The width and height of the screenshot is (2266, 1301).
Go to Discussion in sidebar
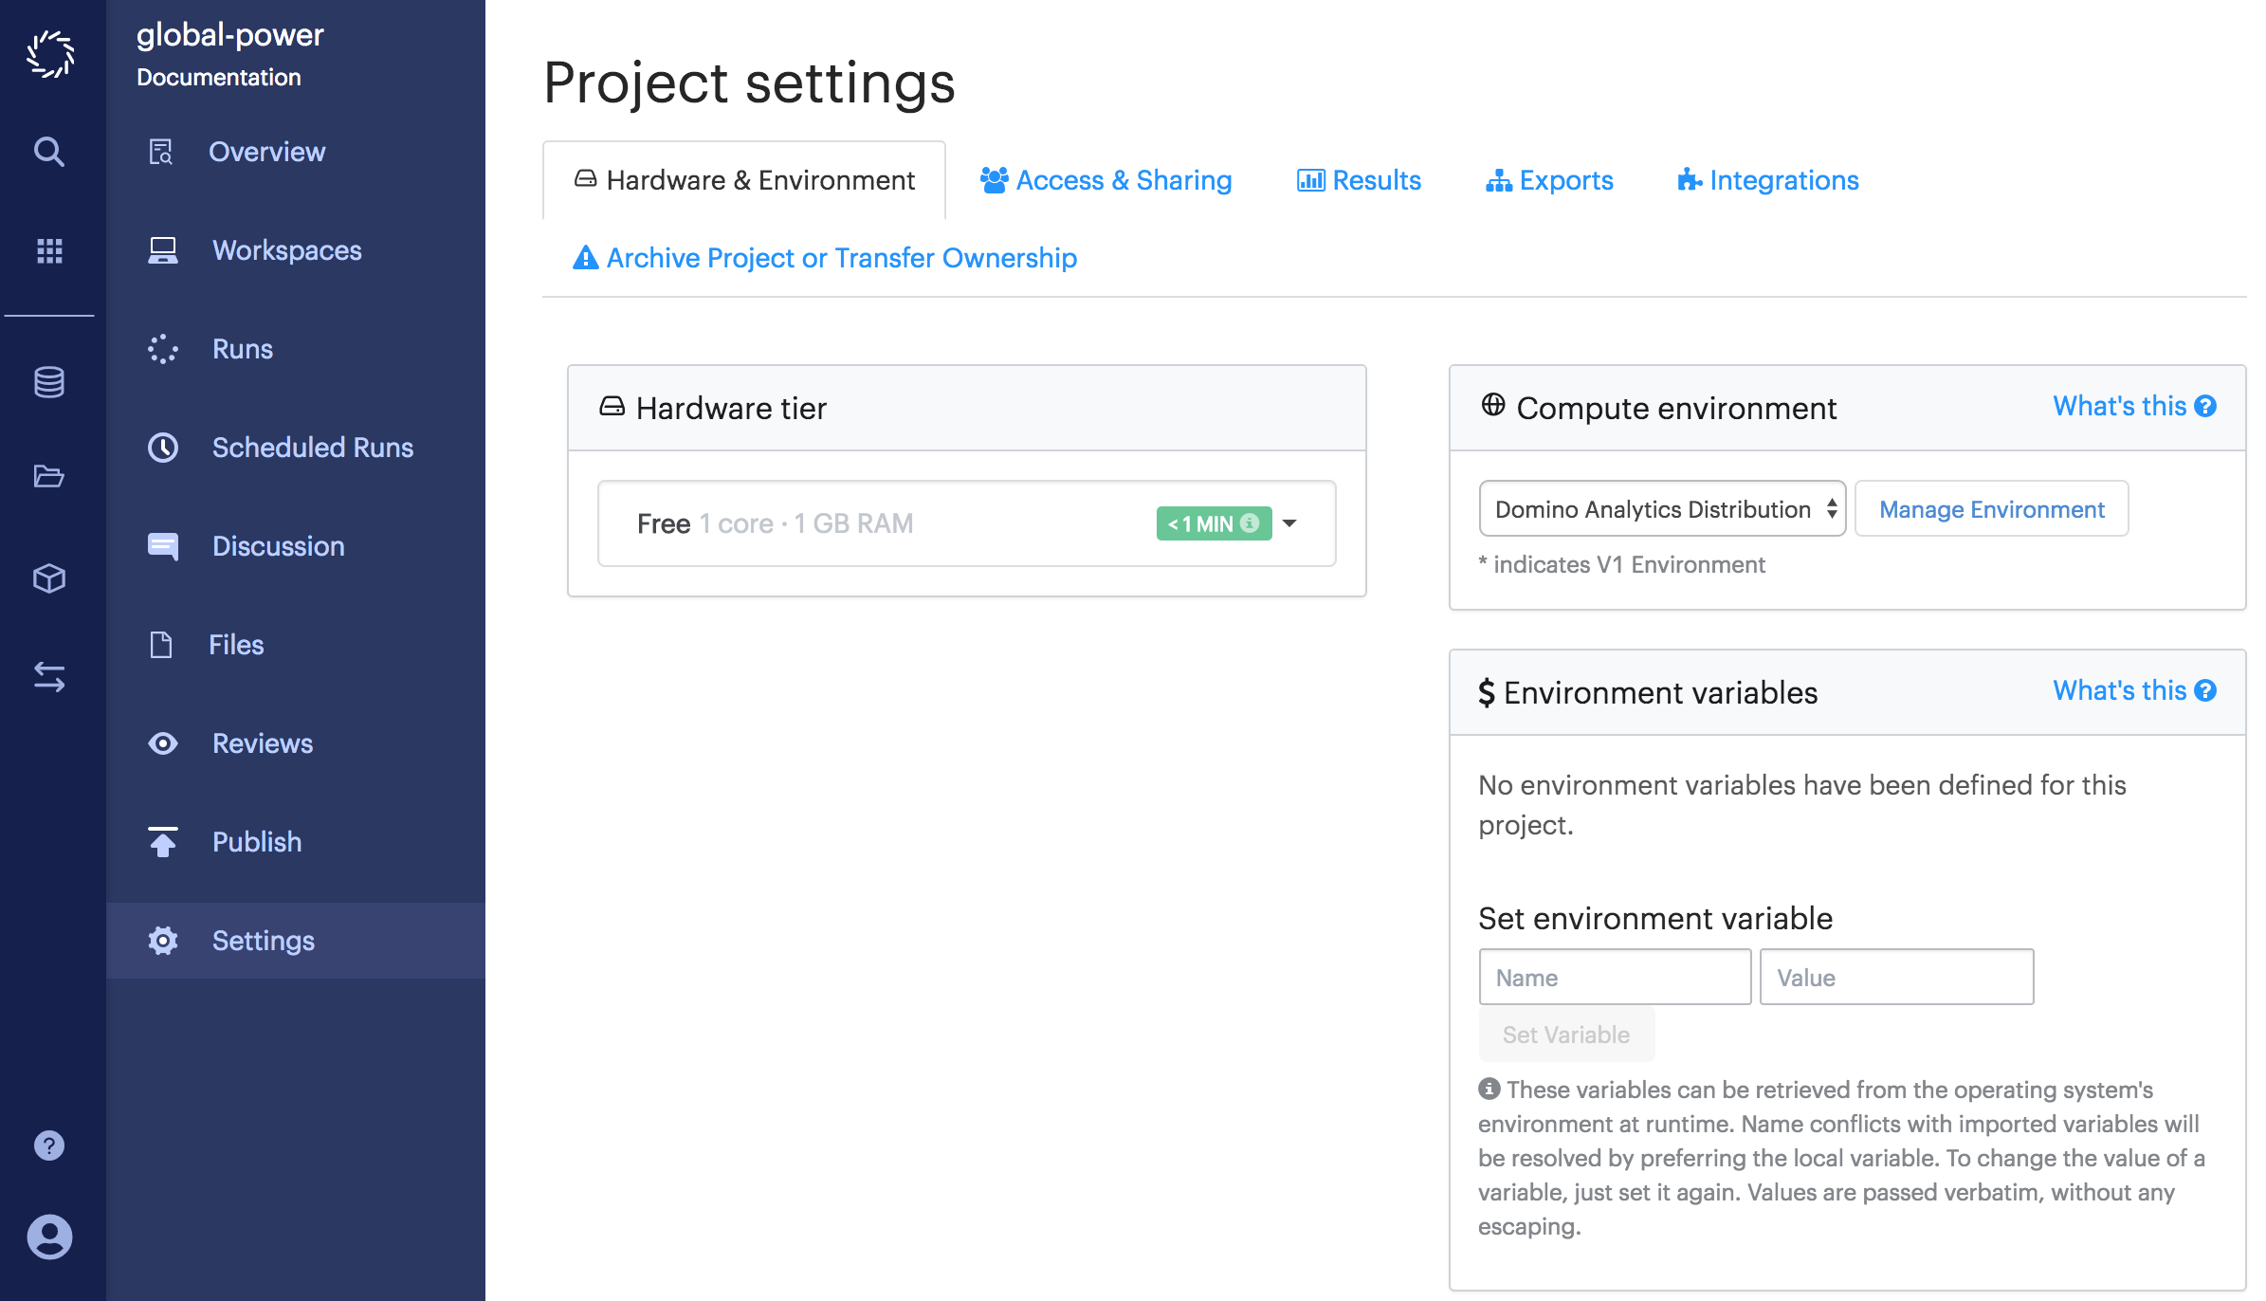click(279, 546)
